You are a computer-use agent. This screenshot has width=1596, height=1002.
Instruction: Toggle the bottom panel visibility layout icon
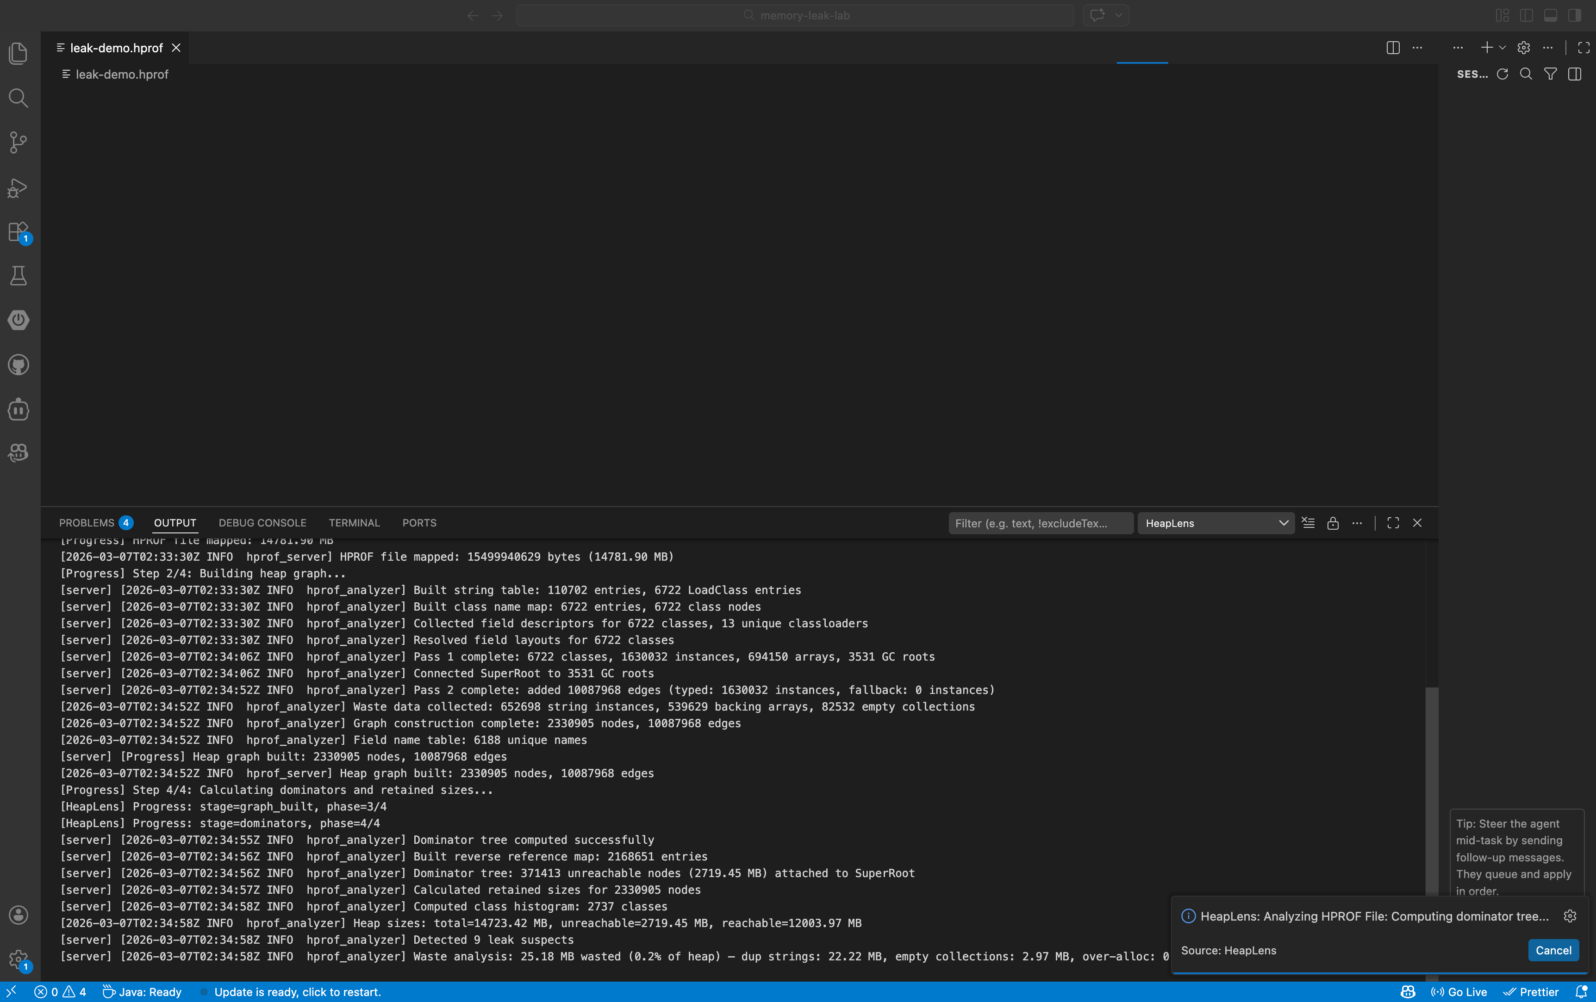click(x=1550, y=15)
